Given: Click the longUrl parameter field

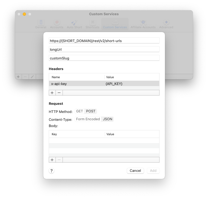Looking at the screenshot, I should pyautogui.click(x=104, y=49).
